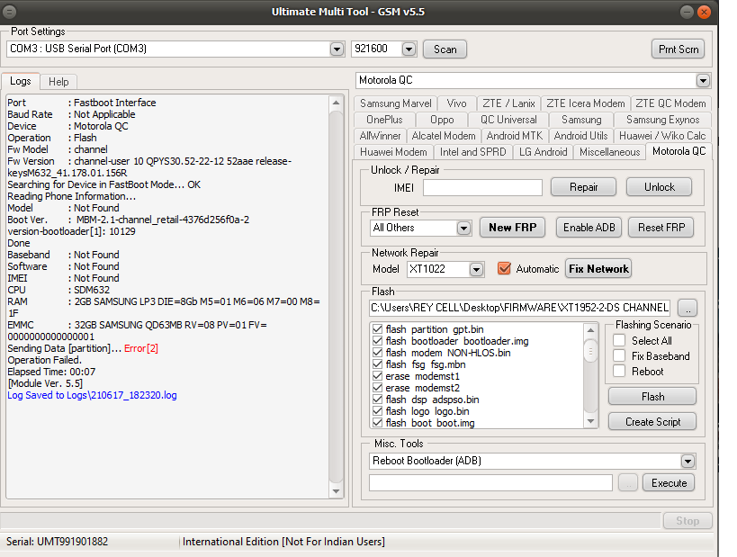
Task: Click the Unlock button
Action: (x=659, y=187)
